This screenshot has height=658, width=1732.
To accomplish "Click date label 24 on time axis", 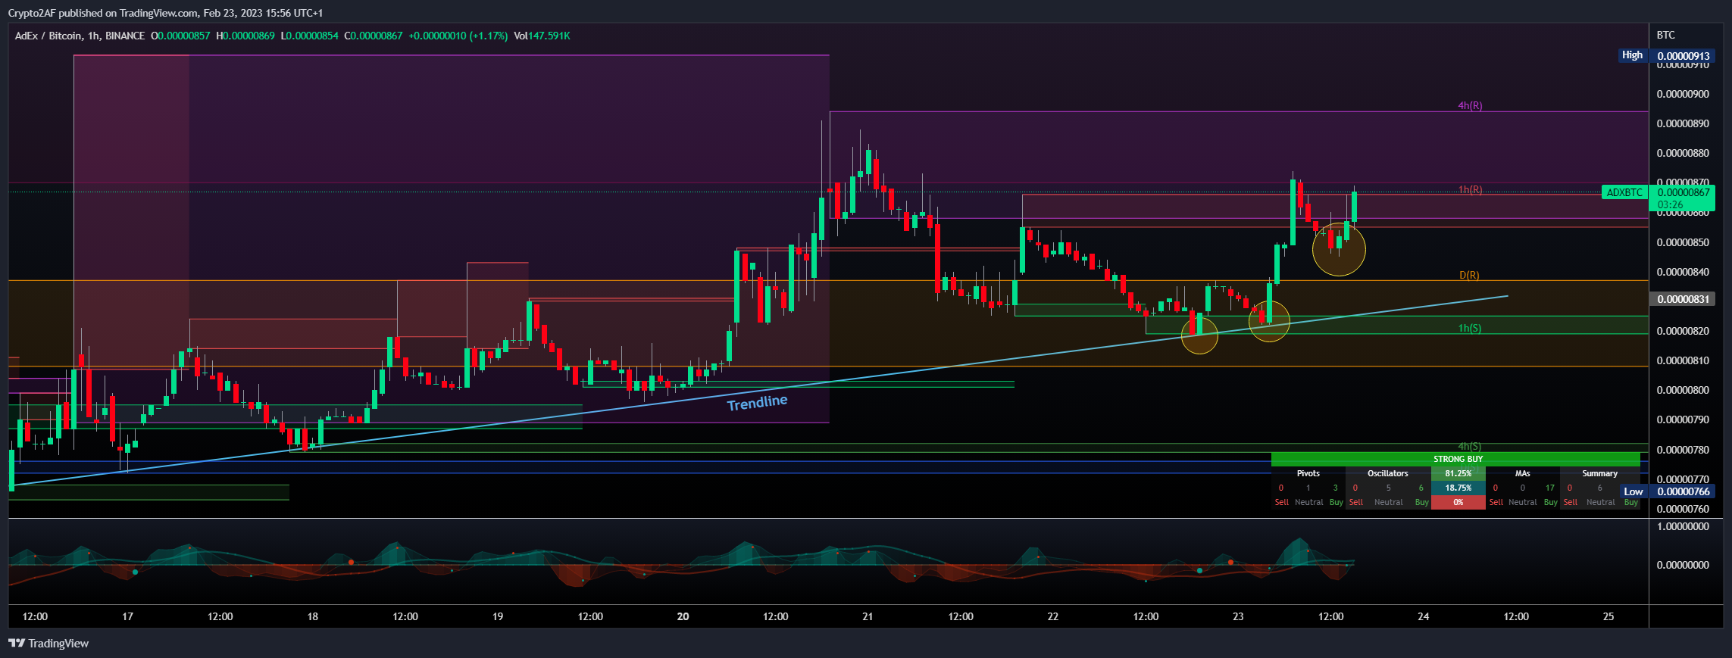I will point(1424,616).
